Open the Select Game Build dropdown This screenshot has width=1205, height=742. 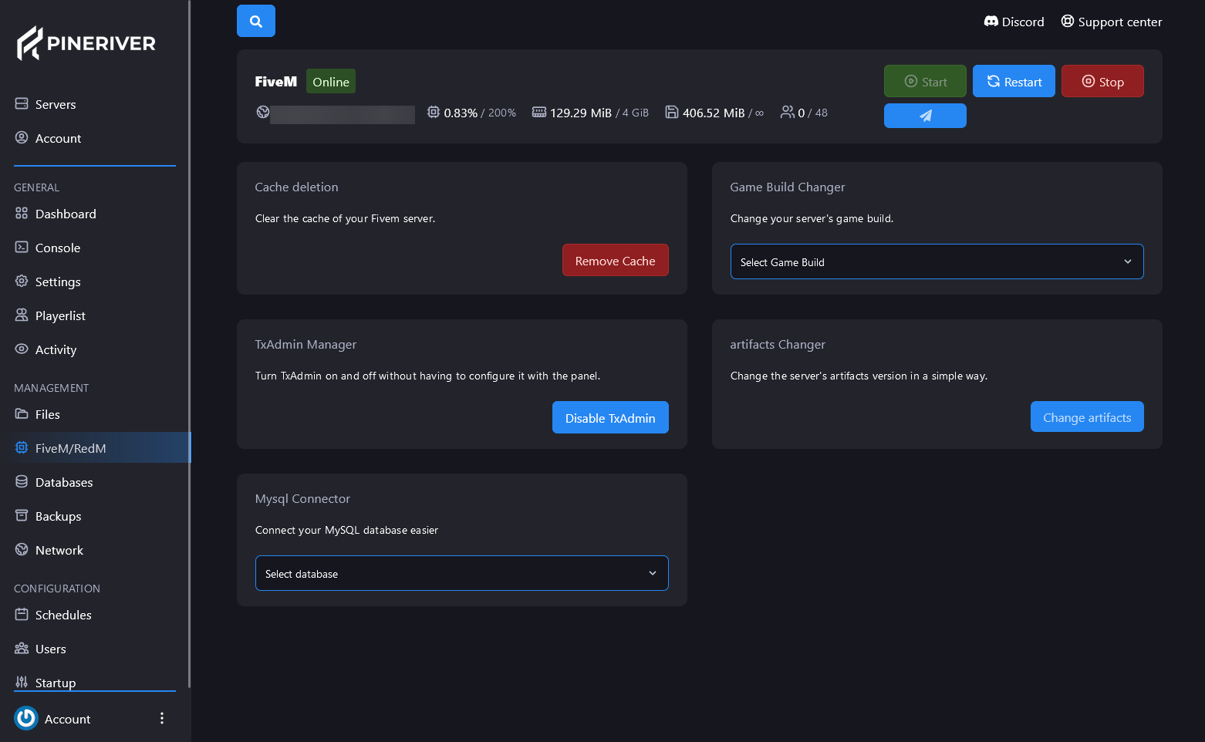pos(937,261)
